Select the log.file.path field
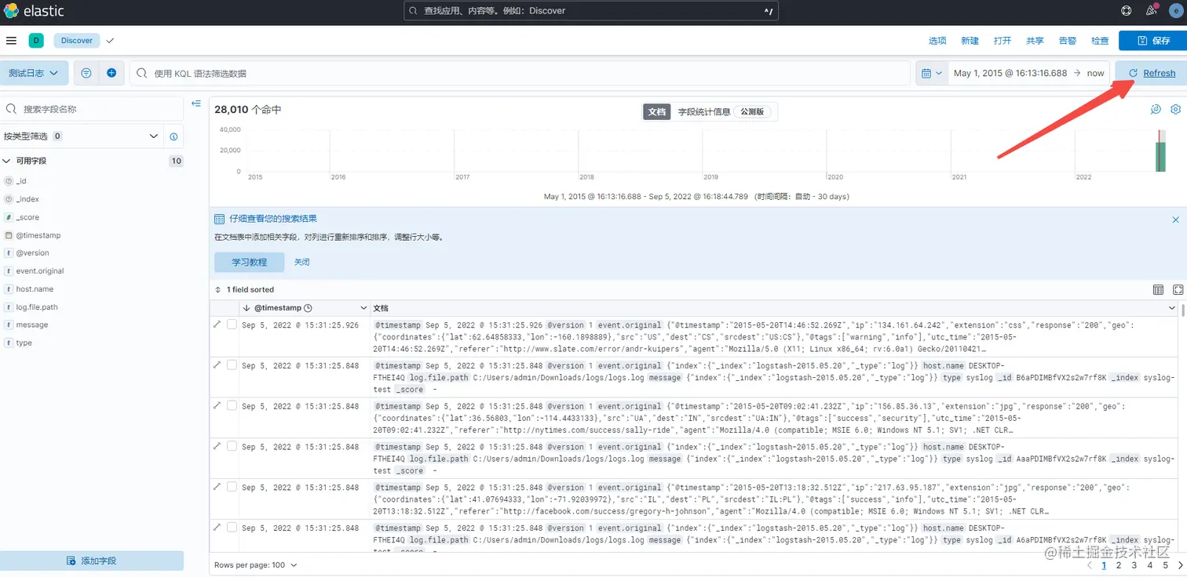 [37, 307]
